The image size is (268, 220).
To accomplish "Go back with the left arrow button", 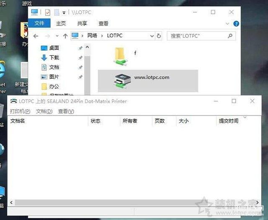I will (x=36, y=36).
